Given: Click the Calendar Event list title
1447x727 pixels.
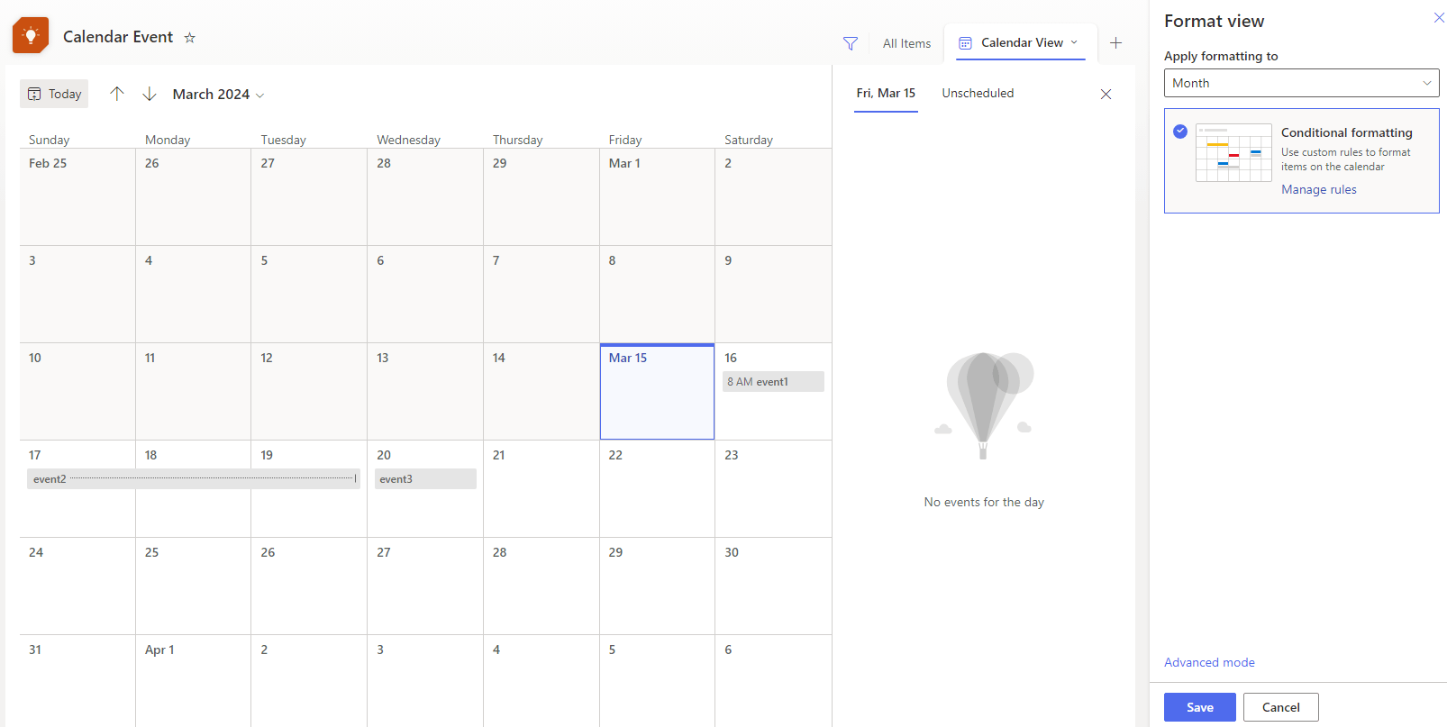Looking at the screenshot, I should (118, 37).
